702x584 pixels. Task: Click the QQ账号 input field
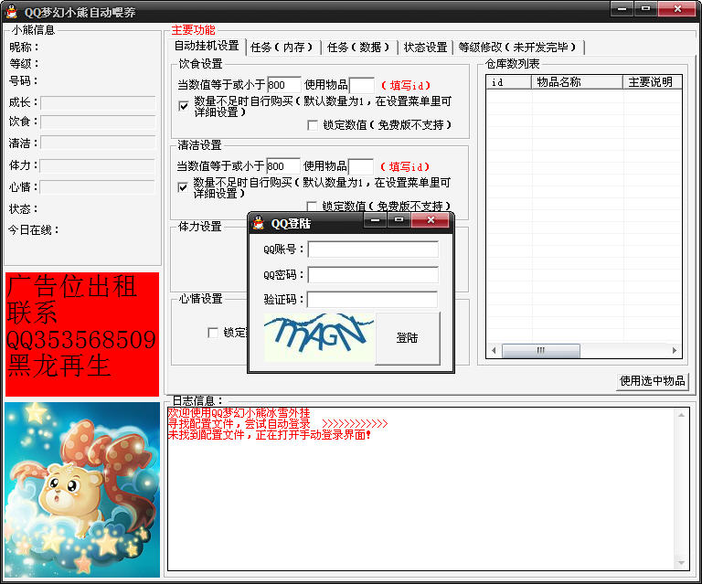click(x=373, y=250)
